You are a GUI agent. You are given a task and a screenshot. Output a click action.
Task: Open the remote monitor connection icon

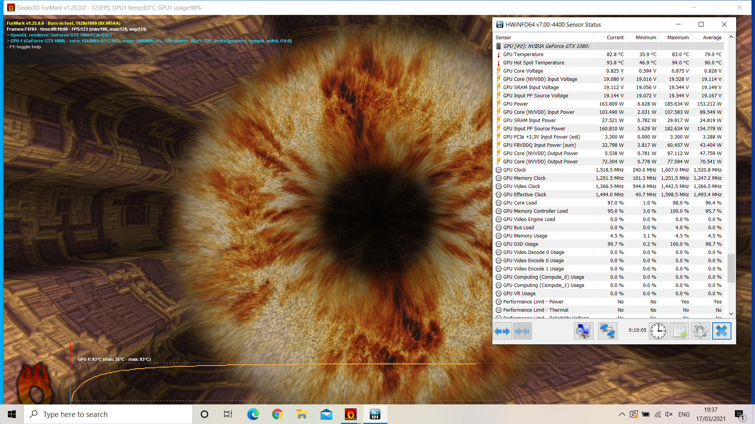point(584,331)
